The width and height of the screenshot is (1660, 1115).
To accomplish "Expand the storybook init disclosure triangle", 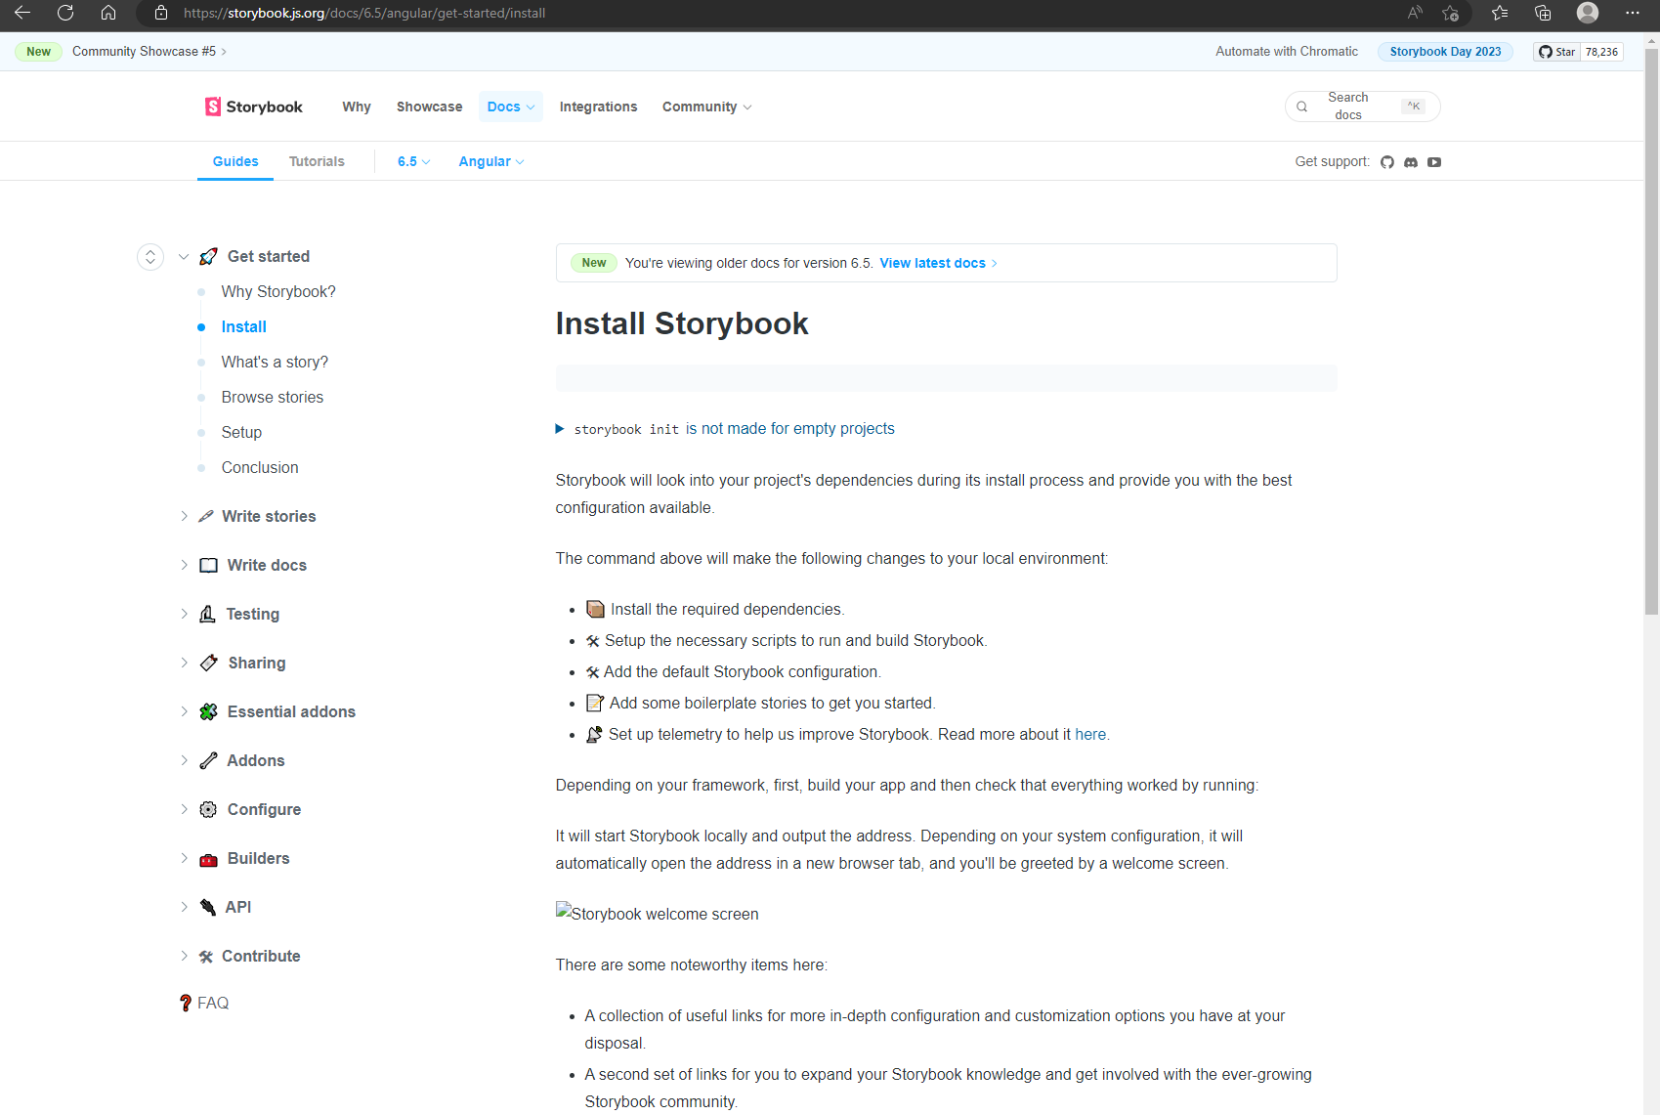I will pos(560,428).
